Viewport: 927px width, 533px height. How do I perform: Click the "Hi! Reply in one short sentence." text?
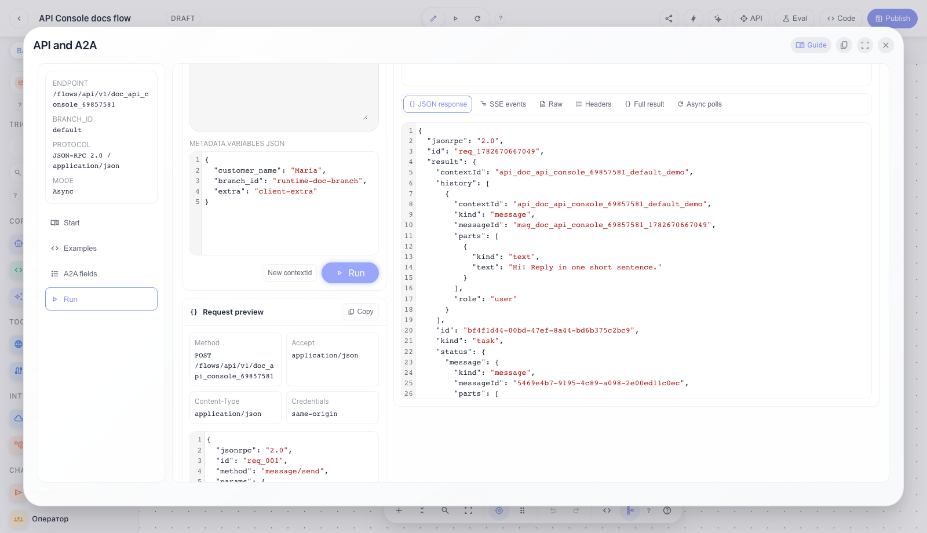[x=585, y=267]
